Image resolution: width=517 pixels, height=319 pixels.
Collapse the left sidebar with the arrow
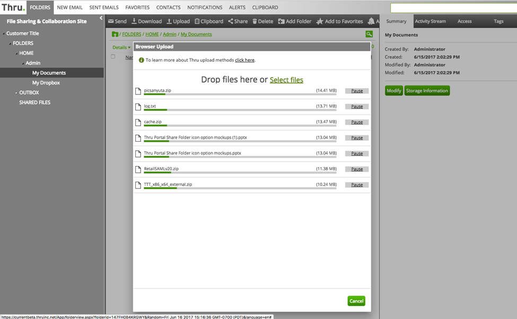click(x=101, y=18)
